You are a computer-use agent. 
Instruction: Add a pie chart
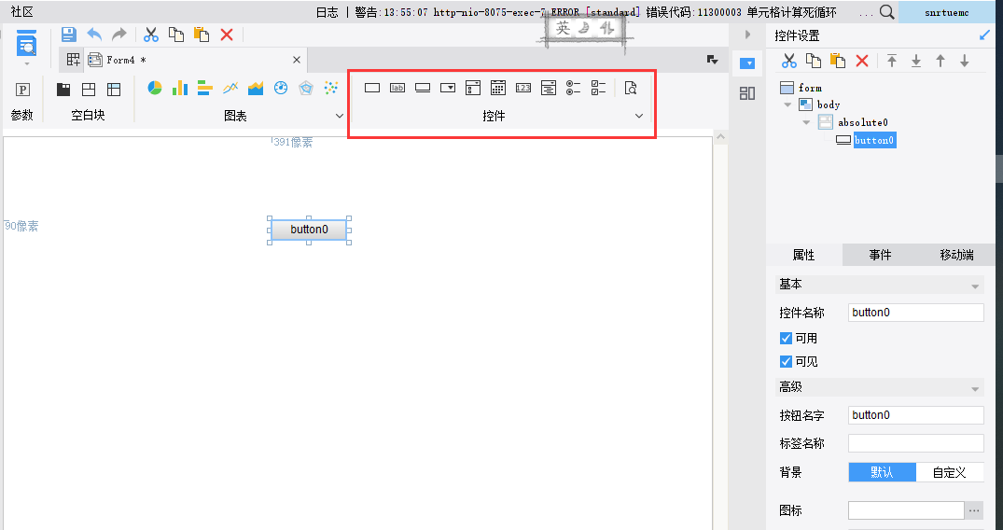tap(155, 88)
